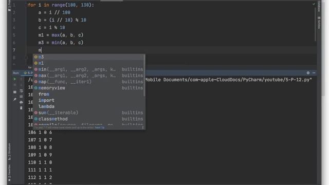Rerun the script with the green play icon
The height and width of the screenshot is (185, 329).
(x=15, y=79)
